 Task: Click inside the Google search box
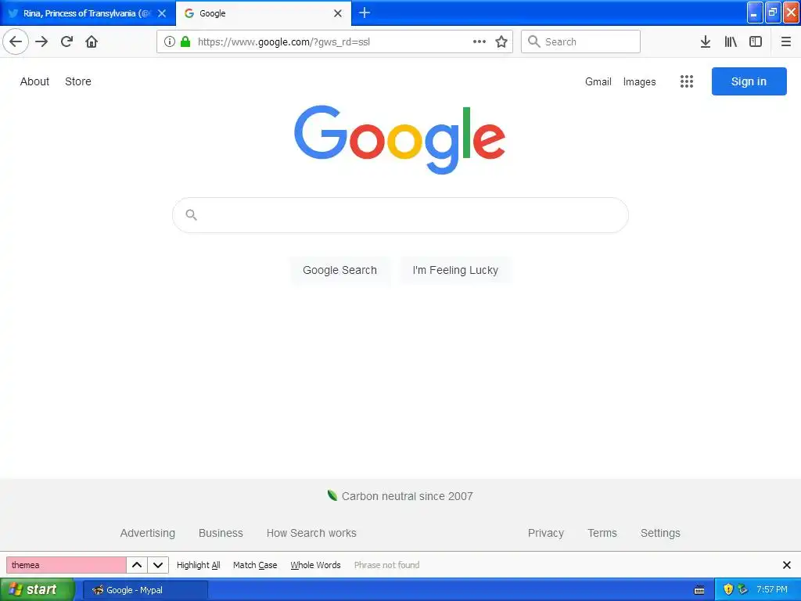pos(400,215)
